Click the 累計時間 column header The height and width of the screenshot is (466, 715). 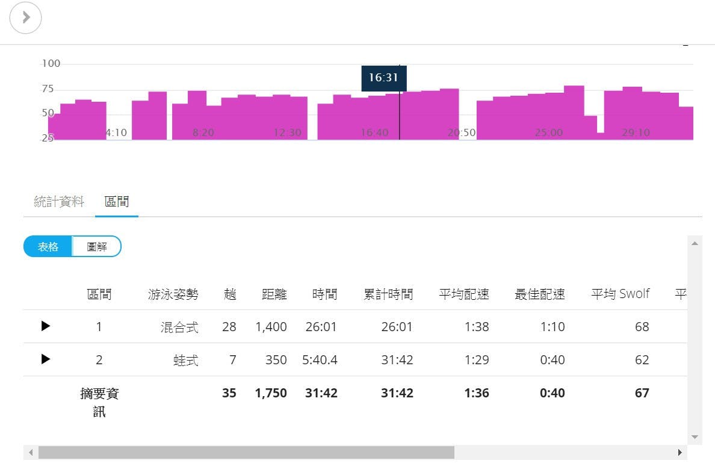388,294
